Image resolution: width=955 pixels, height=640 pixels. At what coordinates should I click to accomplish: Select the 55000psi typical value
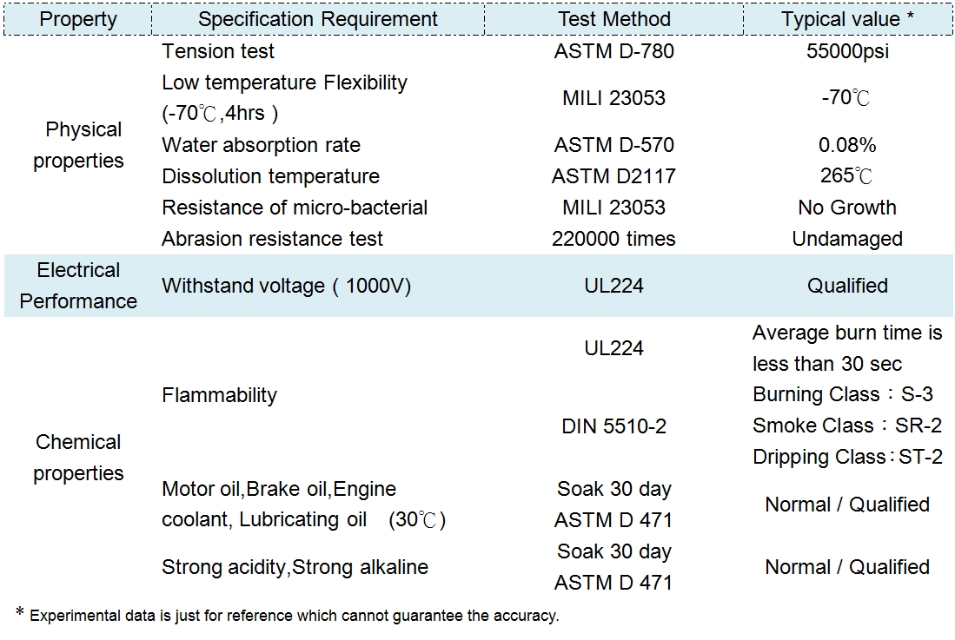coord(847,51)
